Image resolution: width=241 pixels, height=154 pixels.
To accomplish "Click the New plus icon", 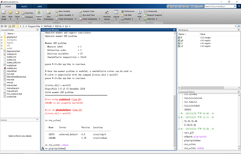I will point(10,12).
